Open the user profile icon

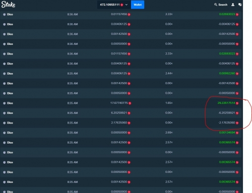click(x=233, y=5)
